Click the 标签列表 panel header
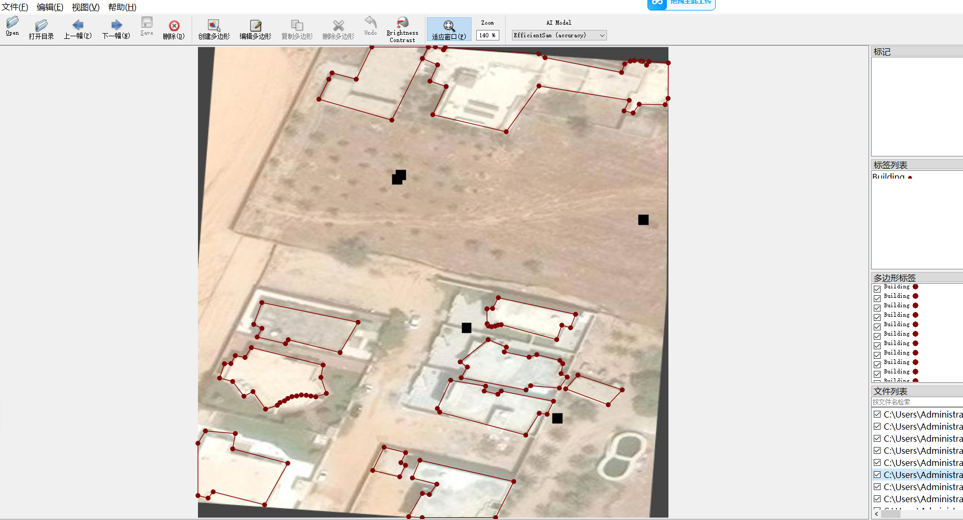963x520 pixels. (x=917, y=165)
